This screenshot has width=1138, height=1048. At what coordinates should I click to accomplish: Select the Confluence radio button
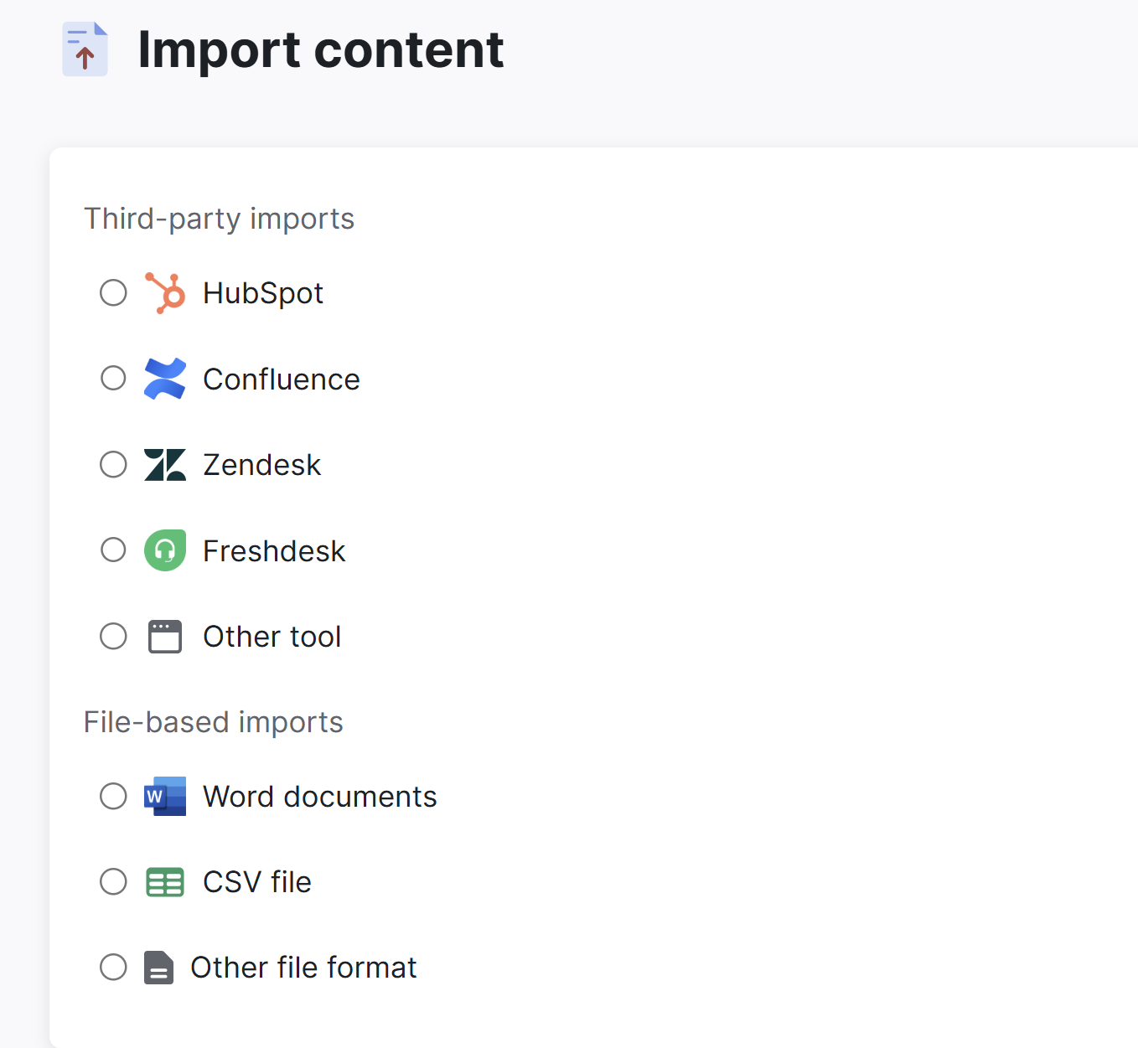pos(113,379)
